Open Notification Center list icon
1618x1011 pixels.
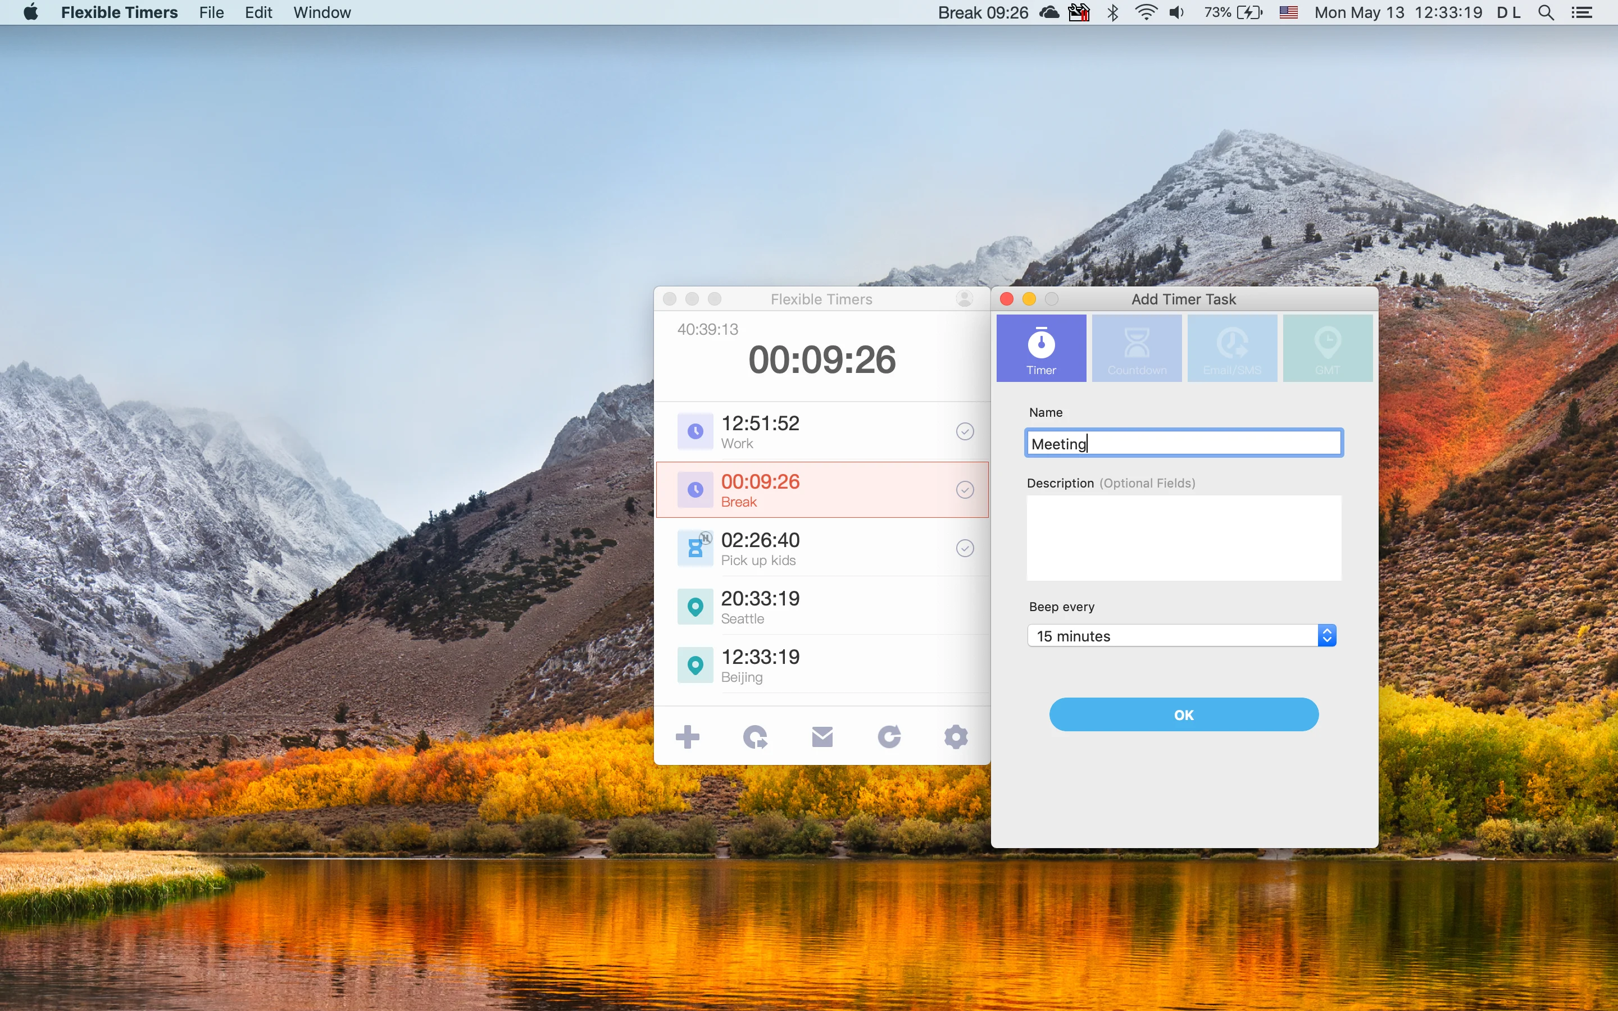coord(1582,13)
